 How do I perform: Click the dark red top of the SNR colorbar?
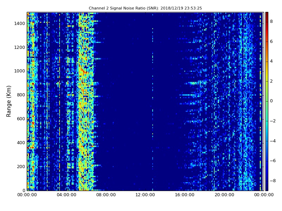point(267,14)
